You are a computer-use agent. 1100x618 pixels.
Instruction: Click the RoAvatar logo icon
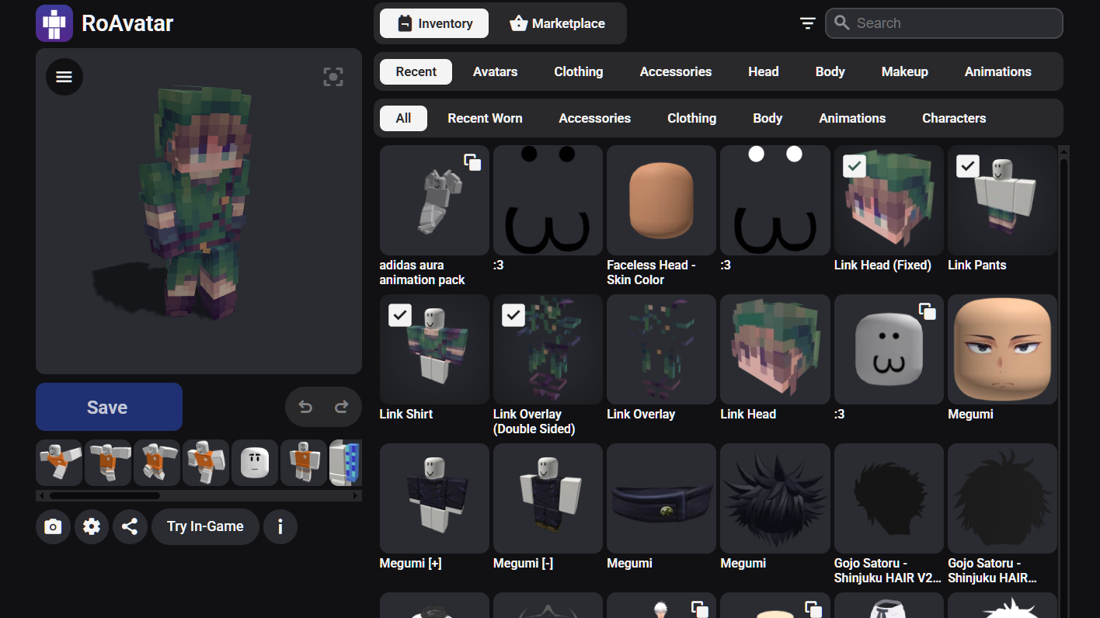pyautogui.click(x=54, y=23)
